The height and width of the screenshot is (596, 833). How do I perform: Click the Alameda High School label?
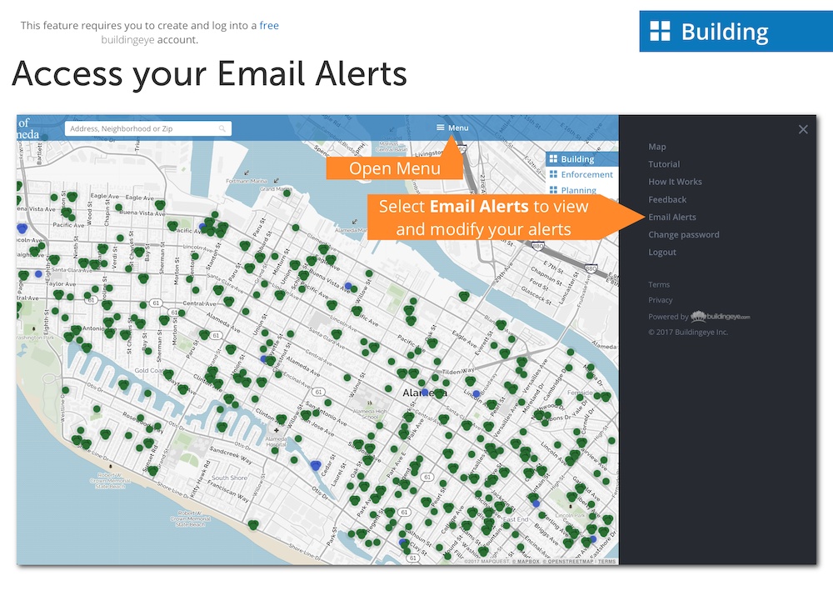(x=371, y=414)
